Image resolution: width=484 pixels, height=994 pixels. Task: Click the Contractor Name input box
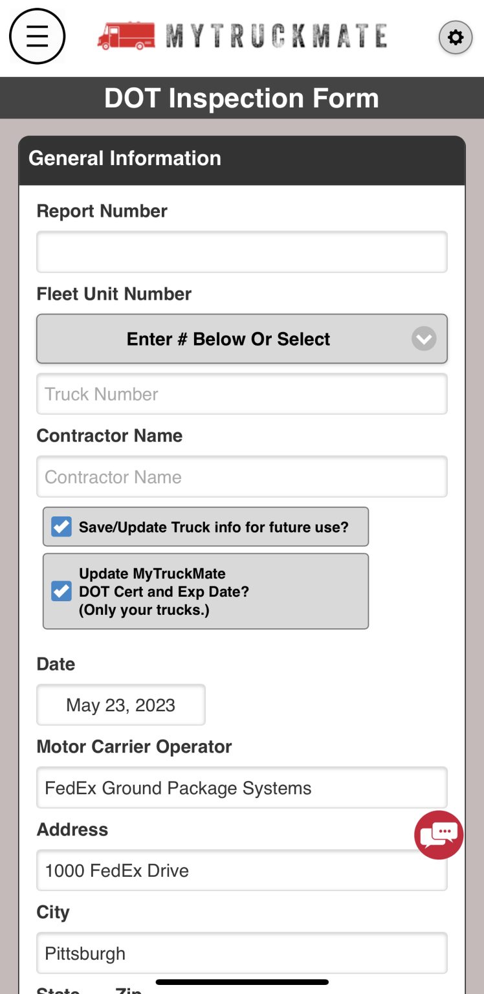click(x=242, y=476)
